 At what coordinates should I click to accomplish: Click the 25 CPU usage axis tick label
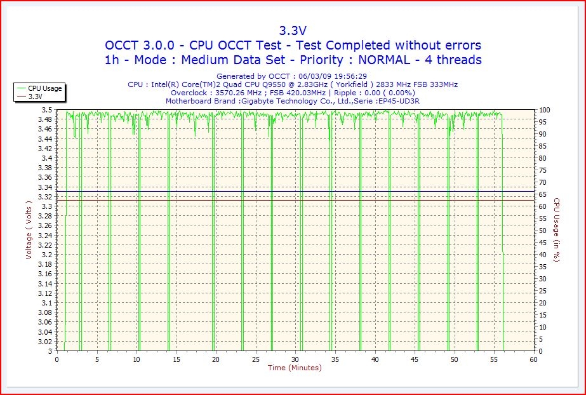coord(542,291)
